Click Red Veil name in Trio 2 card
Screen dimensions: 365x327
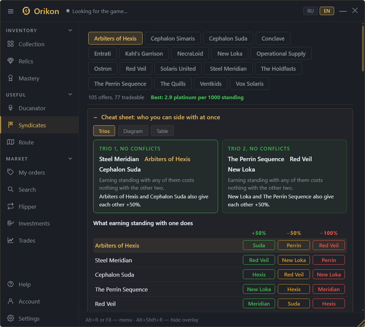(301, 159)
